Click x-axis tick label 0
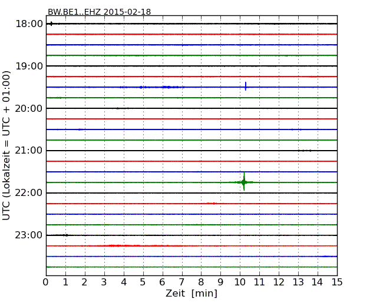 click(x=46, y=282)
